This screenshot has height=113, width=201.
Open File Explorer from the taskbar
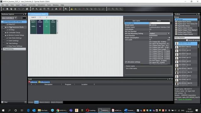(43, 110)
